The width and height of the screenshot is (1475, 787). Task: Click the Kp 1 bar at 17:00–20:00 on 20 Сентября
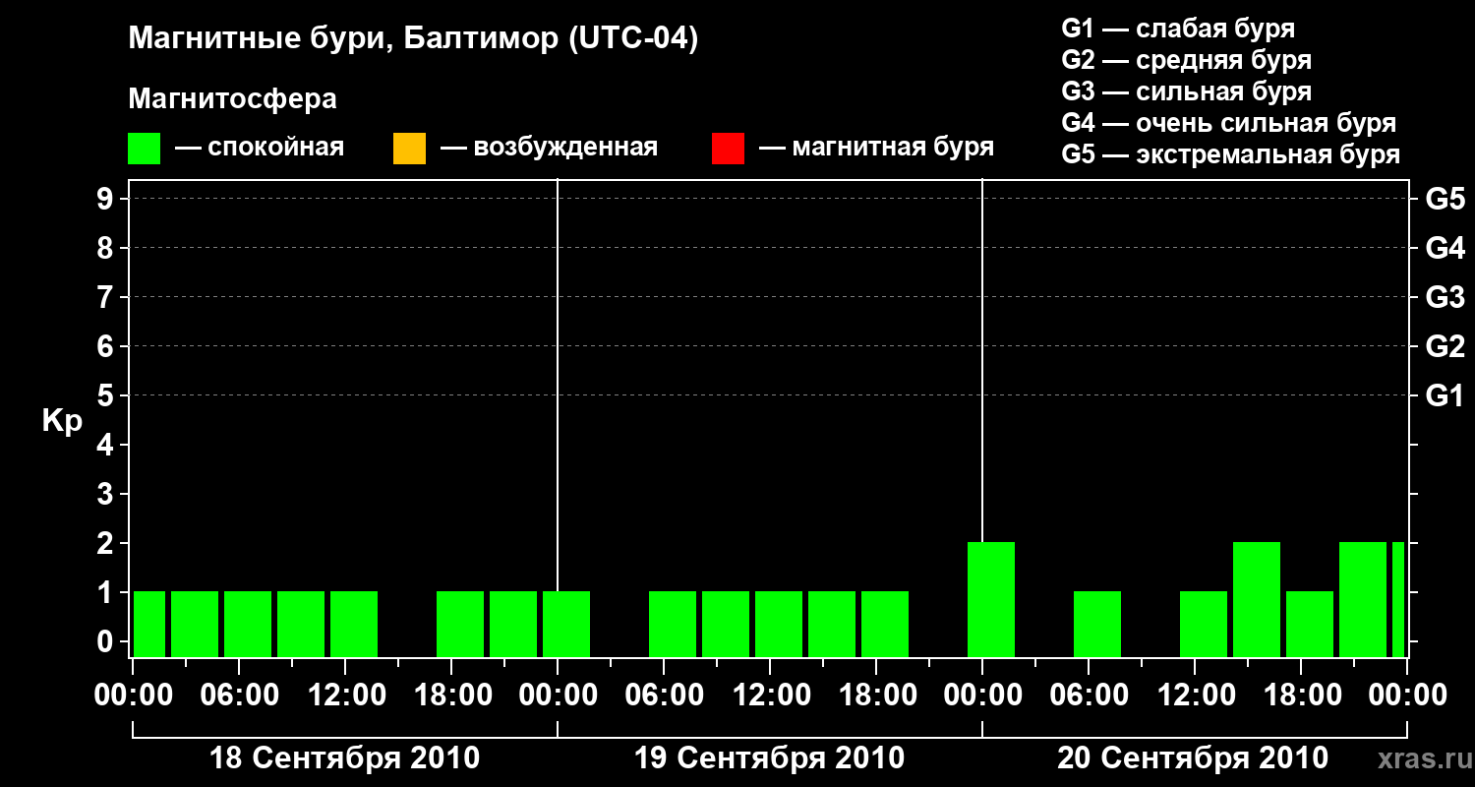tap(1310, 624)
